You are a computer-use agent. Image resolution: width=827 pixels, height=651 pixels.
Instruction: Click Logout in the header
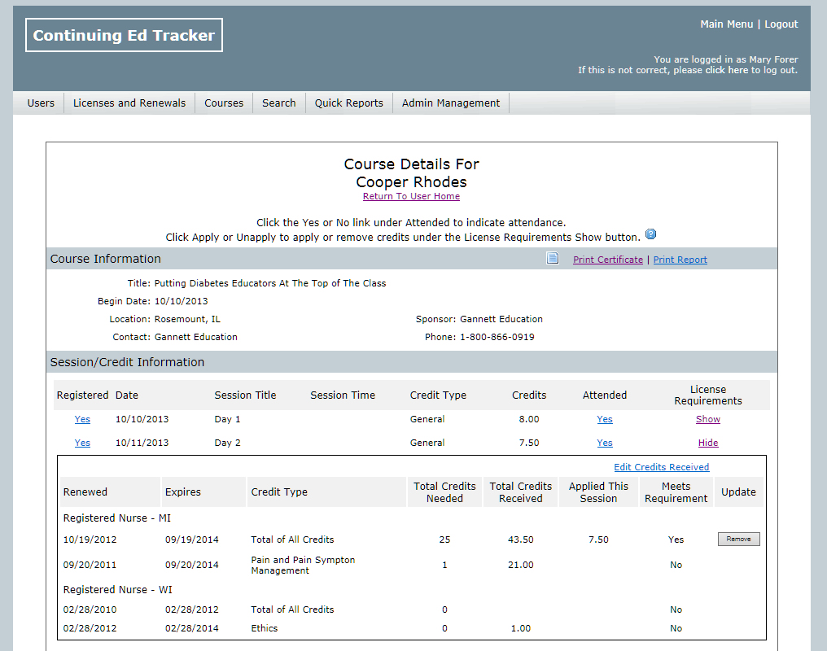(781, 24)
